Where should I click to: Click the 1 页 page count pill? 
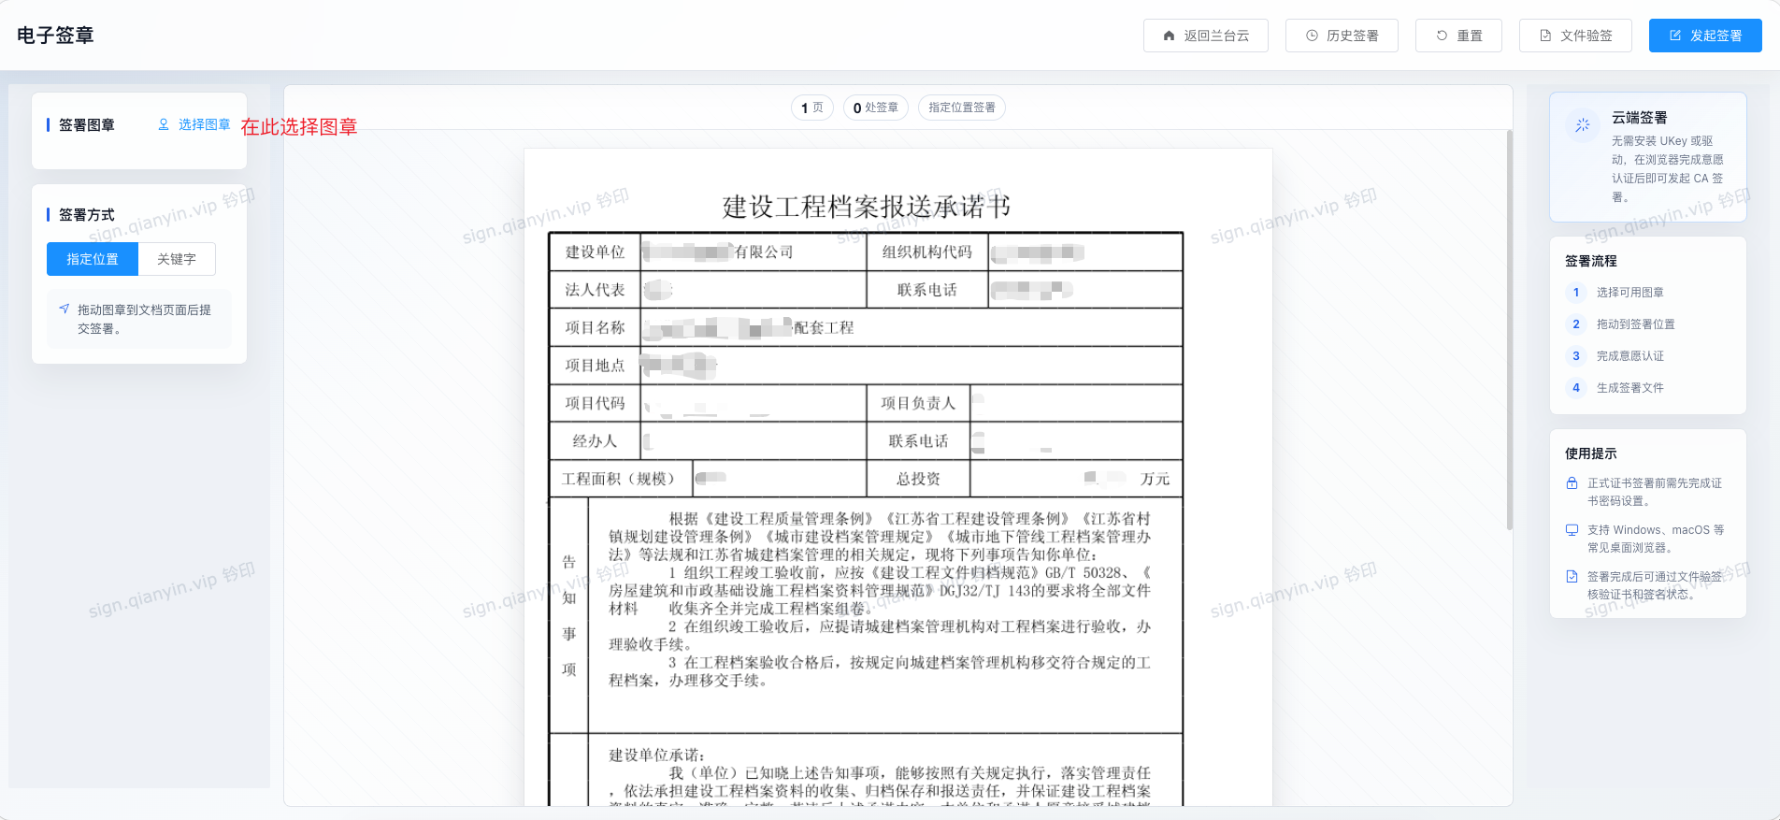811,108
